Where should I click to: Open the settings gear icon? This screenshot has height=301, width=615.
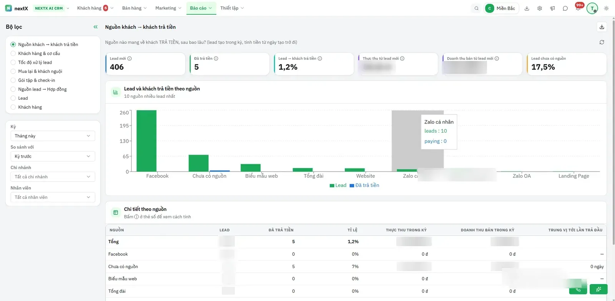point(540,8)
